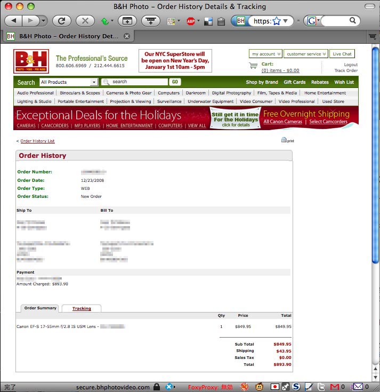Image resolution: width=380 pixels, height=392 pixels.
Task: Click the Japan flag status bar icon
Action: click(274, 387)
